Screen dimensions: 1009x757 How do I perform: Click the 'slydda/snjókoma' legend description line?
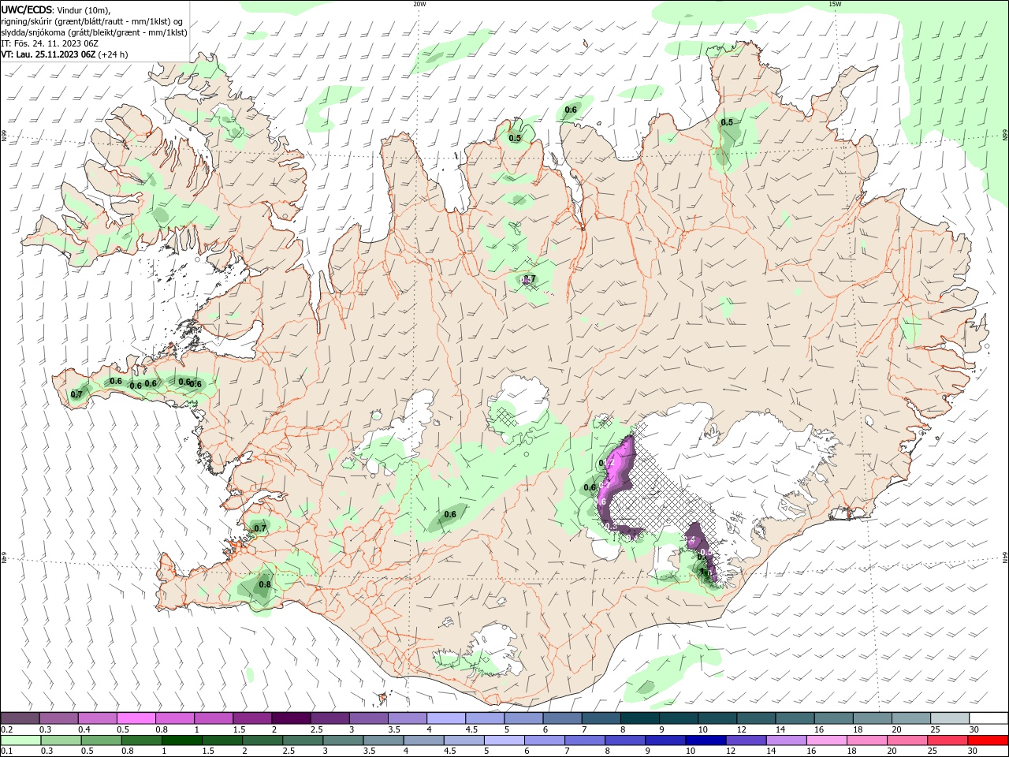tap(95, 32)
